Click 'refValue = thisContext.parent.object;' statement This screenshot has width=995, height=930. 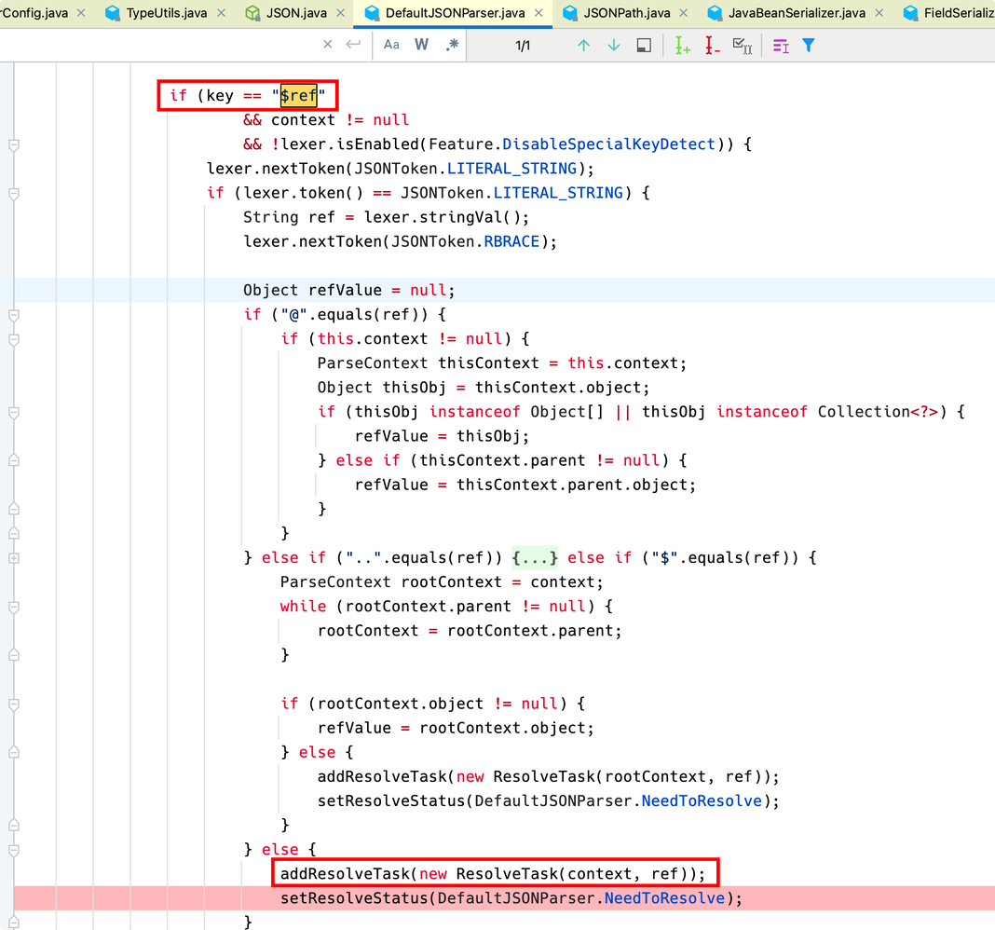point(525,485)
